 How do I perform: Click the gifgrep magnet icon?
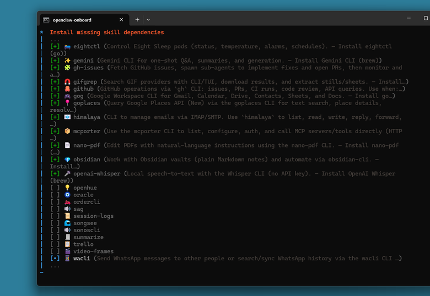67,82
